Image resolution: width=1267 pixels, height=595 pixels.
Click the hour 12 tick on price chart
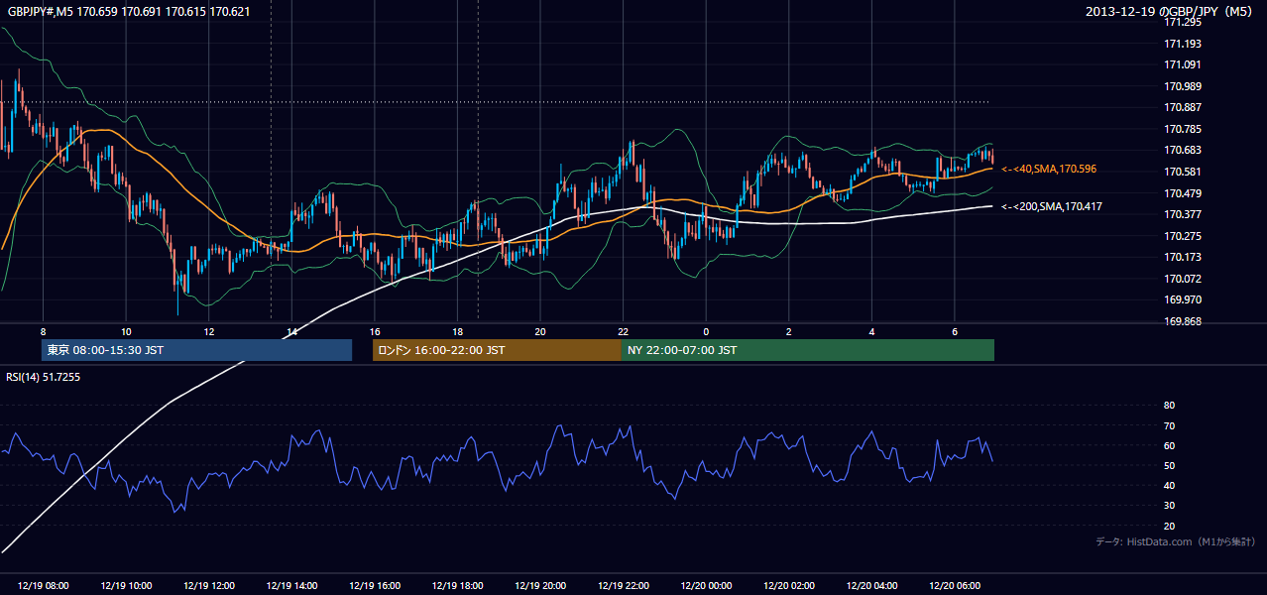pos(208,331)
